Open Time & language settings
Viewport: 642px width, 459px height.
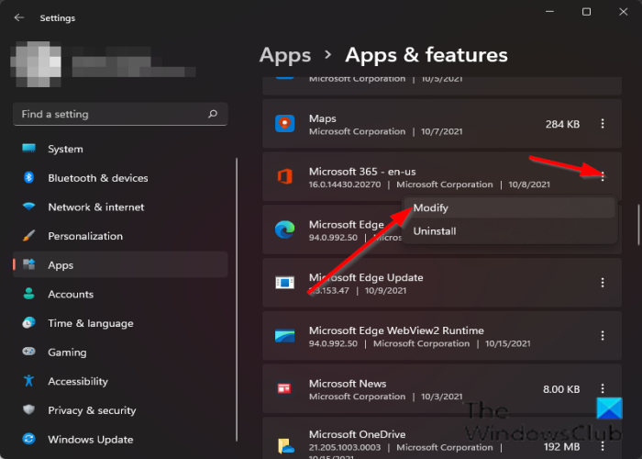pyautogui.click(x=90, y=323)
